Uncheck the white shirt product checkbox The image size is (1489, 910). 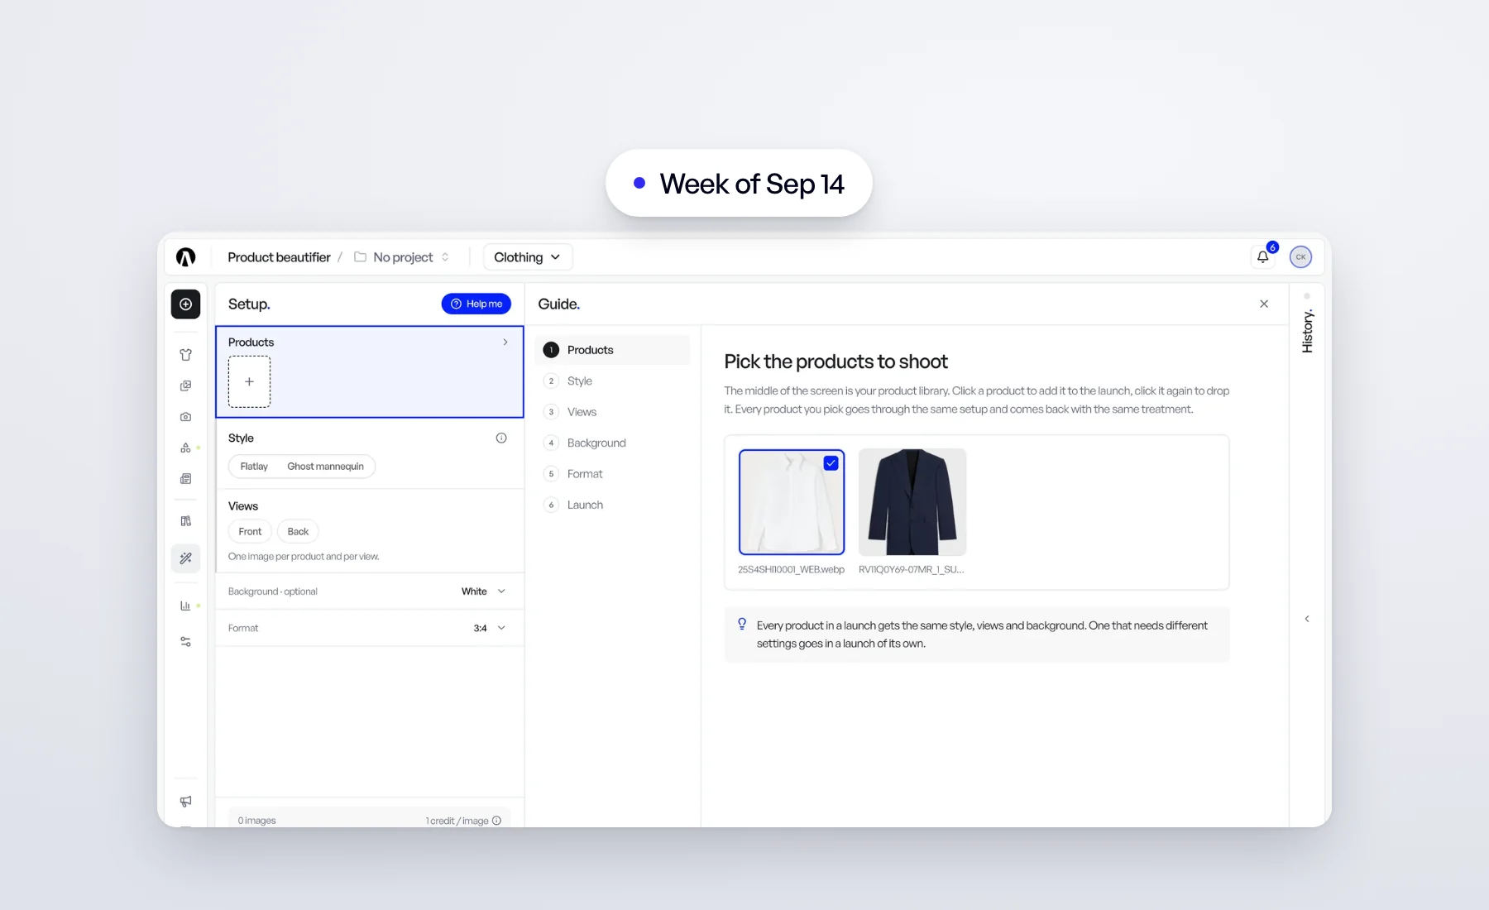pyautogui.click(x=831, y=463)
